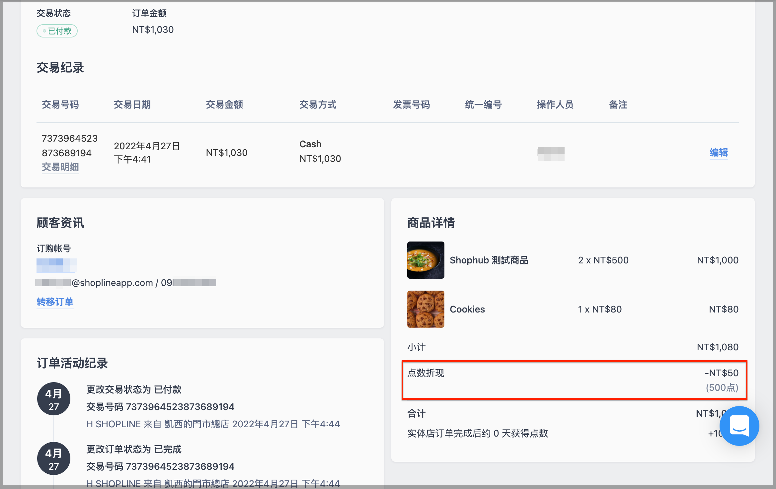The height and width of the screenshot is (489, 776).
Task: Select the date 2022年4月27日 in transaction row
Action: [x=147, y=146]
